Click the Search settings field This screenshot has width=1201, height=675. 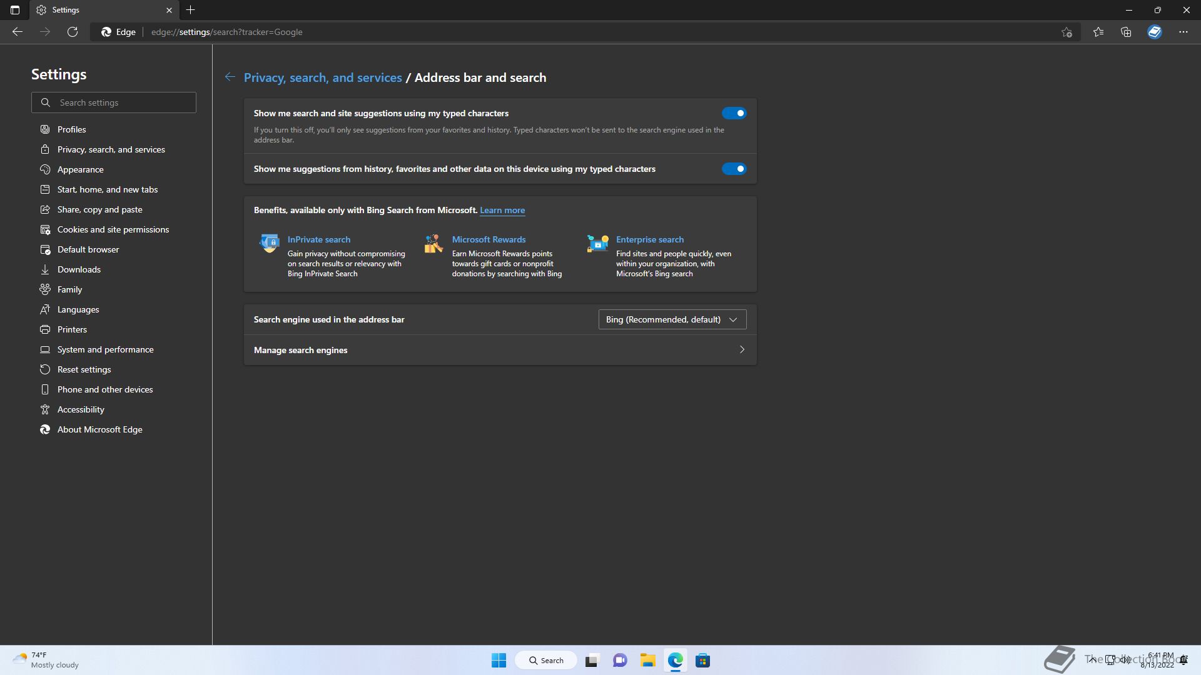[x=114, y=102]
